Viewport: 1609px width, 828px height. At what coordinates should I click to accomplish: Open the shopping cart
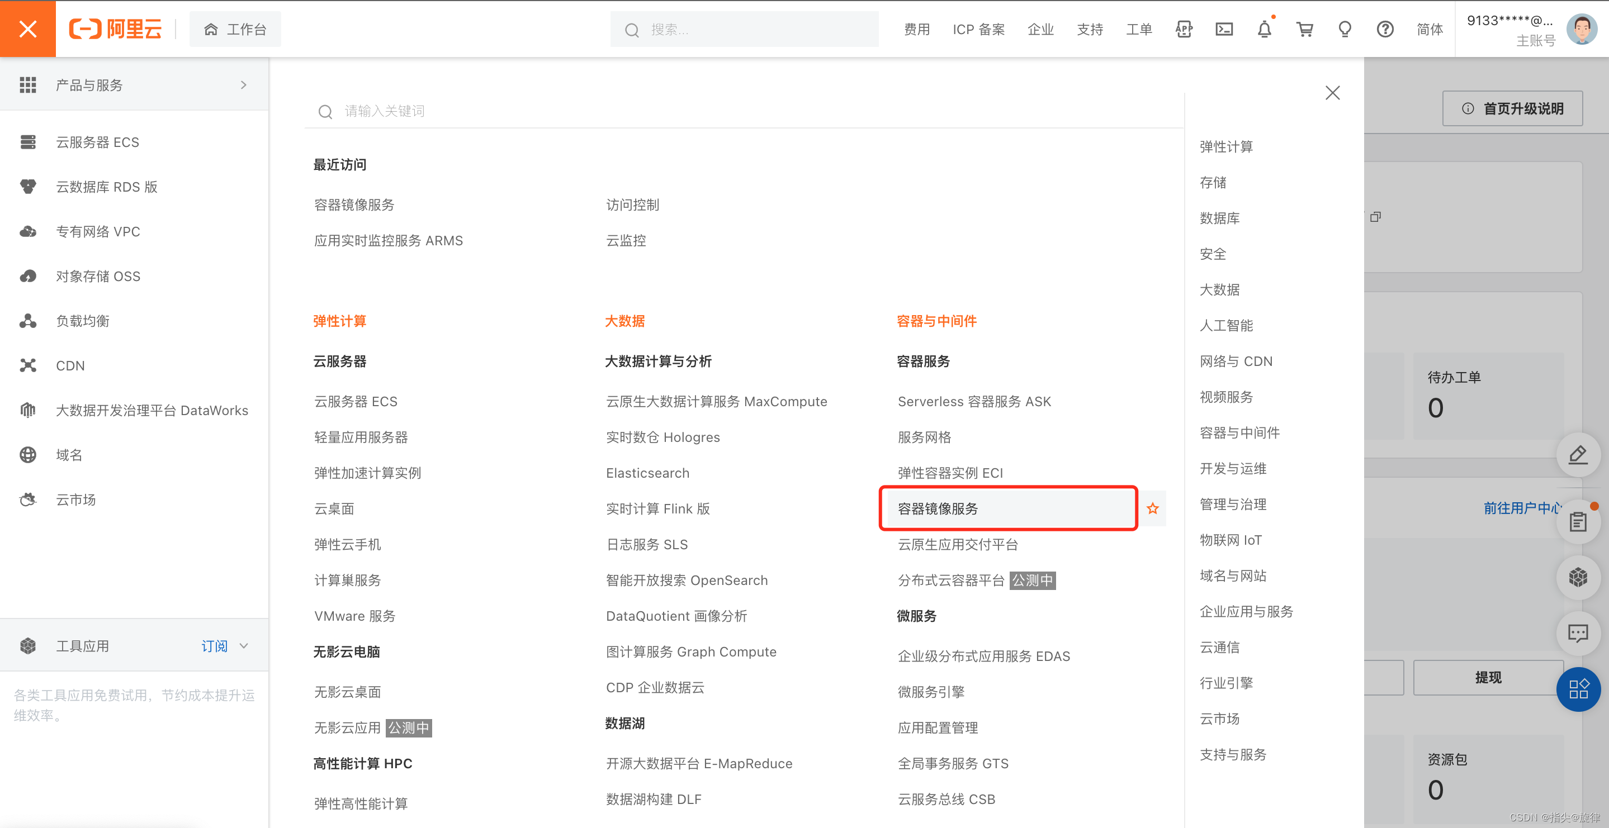[x=1304, y=28]
